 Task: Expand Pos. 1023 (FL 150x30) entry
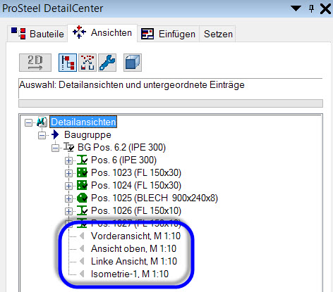[x=68, y=173]
